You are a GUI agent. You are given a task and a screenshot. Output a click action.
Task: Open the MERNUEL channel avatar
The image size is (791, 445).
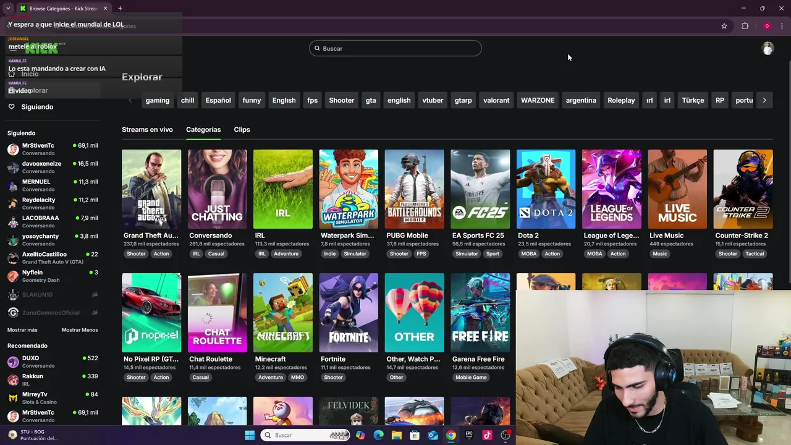13,185
